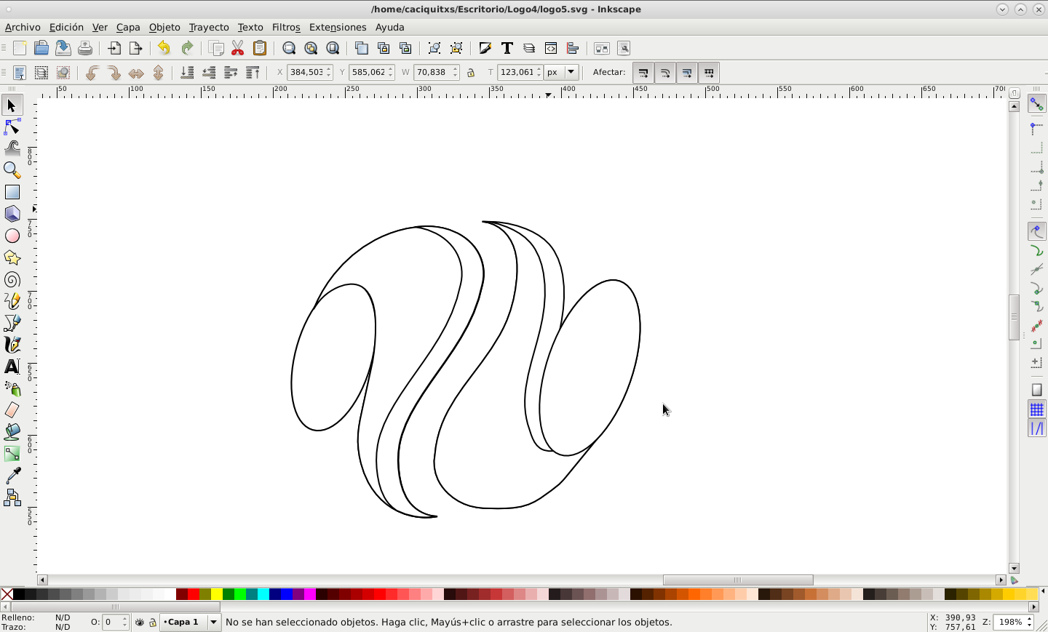
Task: Pick the yellow swatch in the palette
Action: pyautogui.click(x=217, y=594)
